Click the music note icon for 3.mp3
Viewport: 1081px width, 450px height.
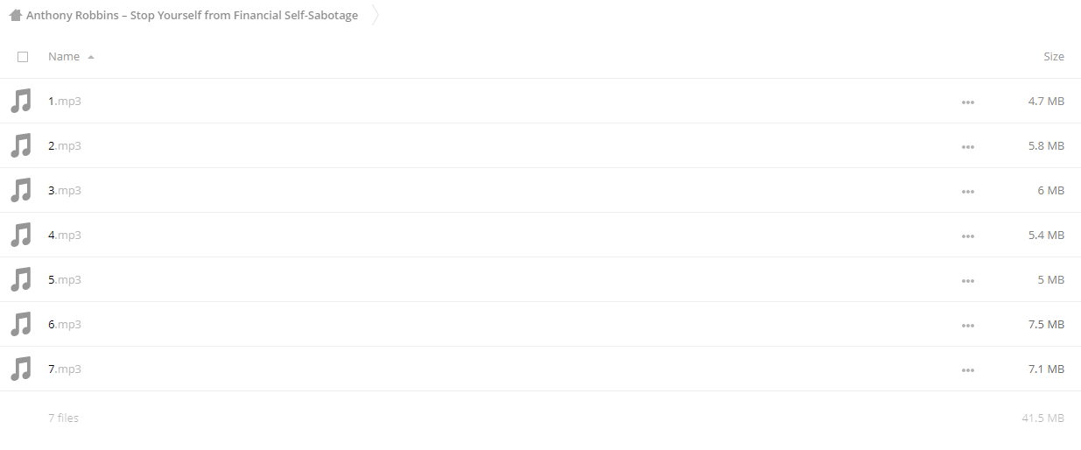click(21, 190)
